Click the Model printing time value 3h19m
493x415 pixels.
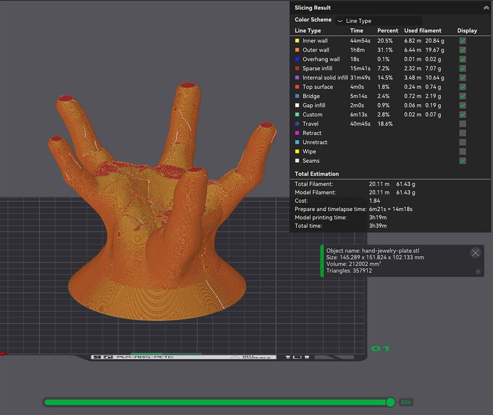pyautogui.click(x=378, y=217)
